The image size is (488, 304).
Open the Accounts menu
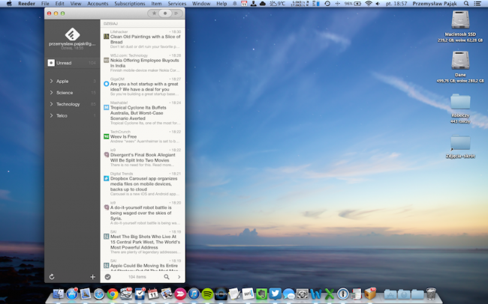click(98, 4)
